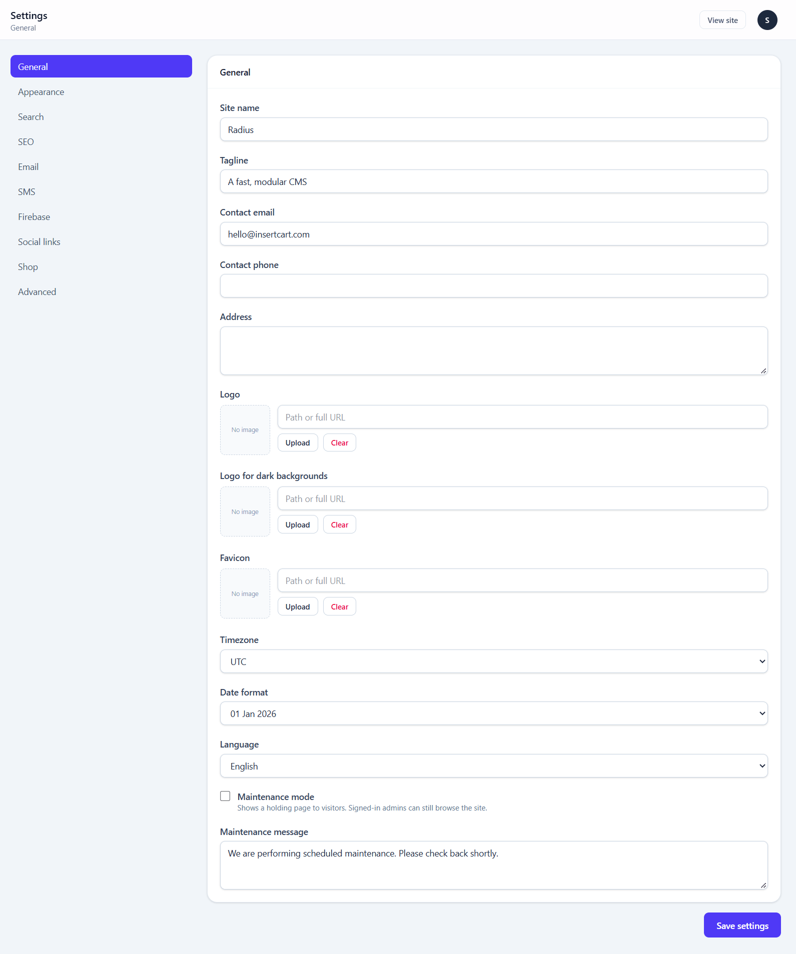Open the Timezone dropdown
Viewport: 796px width, 954px height.
coord(494,661)
